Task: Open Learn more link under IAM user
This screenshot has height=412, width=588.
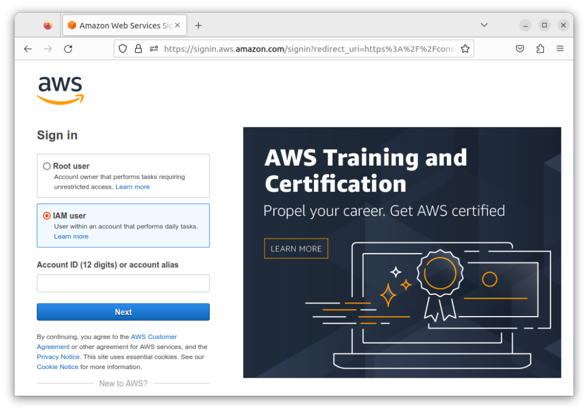Action: (71, 236)
